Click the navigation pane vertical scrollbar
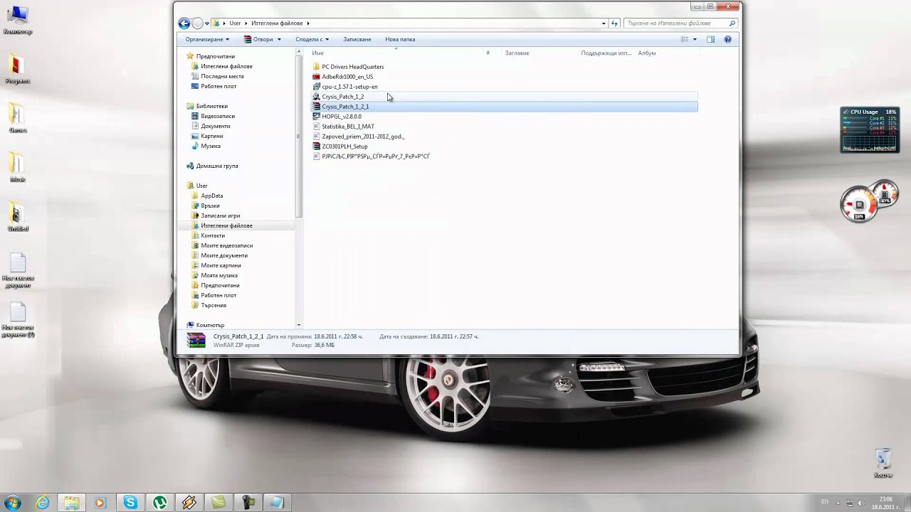911x512 pixels. click(299, 135)
